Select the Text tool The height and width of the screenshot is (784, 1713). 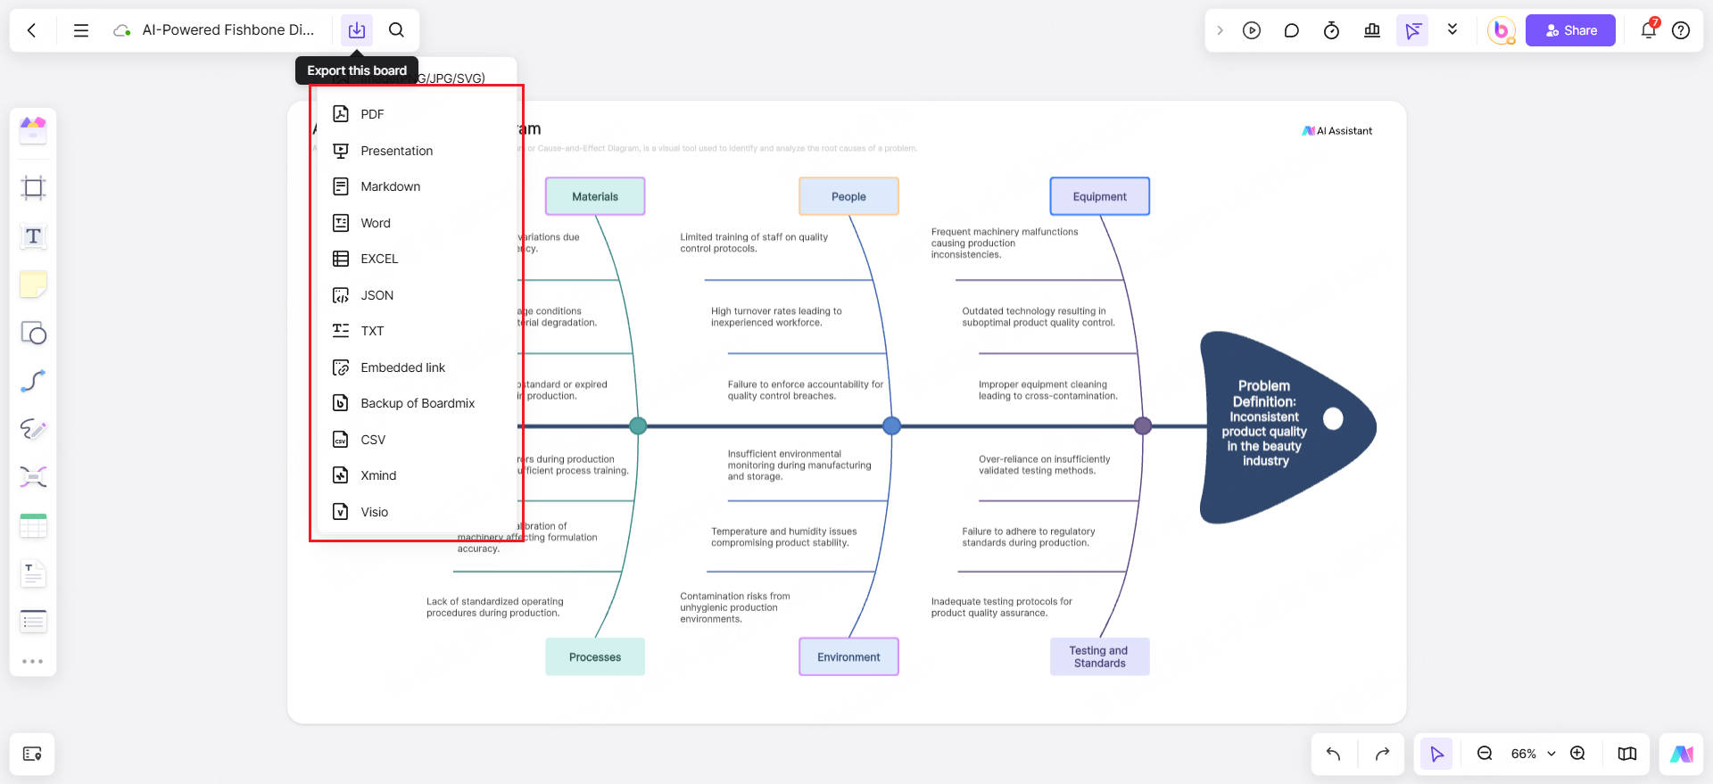click(x=33, y=236)
